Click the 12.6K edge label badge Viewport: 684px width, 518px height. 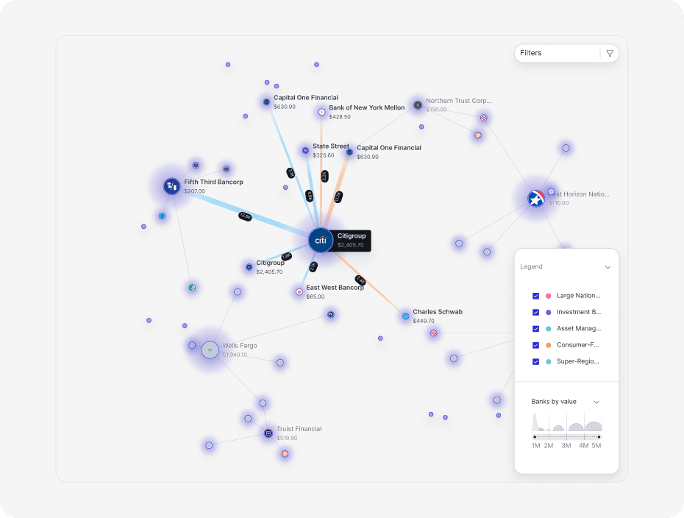246,216
